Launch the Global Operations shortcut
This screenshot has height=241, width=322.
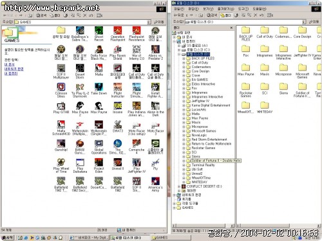(99, 147)
